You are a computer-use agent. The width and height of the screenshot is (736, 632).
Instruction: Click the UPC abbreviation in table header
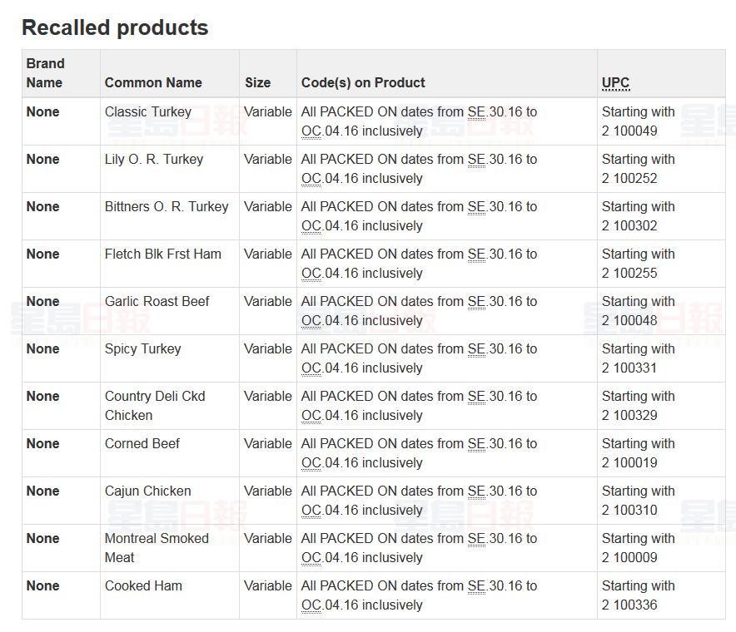[616, 82]
